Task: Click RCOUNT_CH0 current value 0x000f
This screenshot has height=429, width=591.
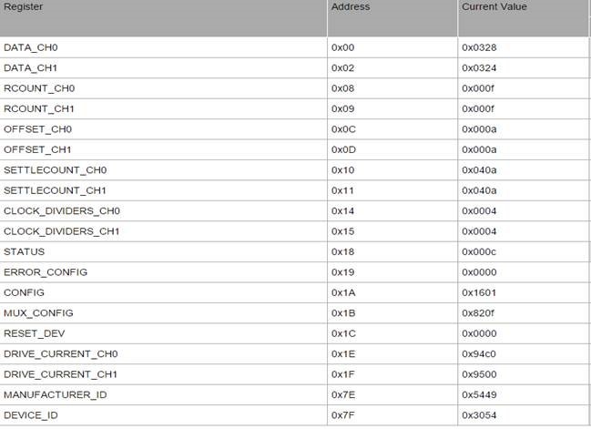Action: (x=478, y=88)
